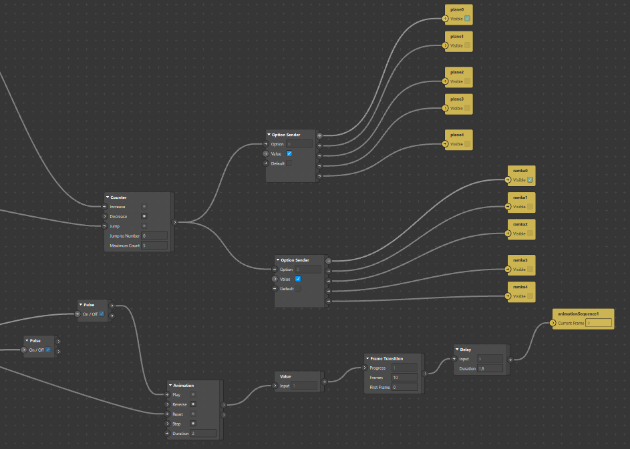630x449 pixels.
Task: Enable Visible checkbox on plane3 node
Action: 468,108
